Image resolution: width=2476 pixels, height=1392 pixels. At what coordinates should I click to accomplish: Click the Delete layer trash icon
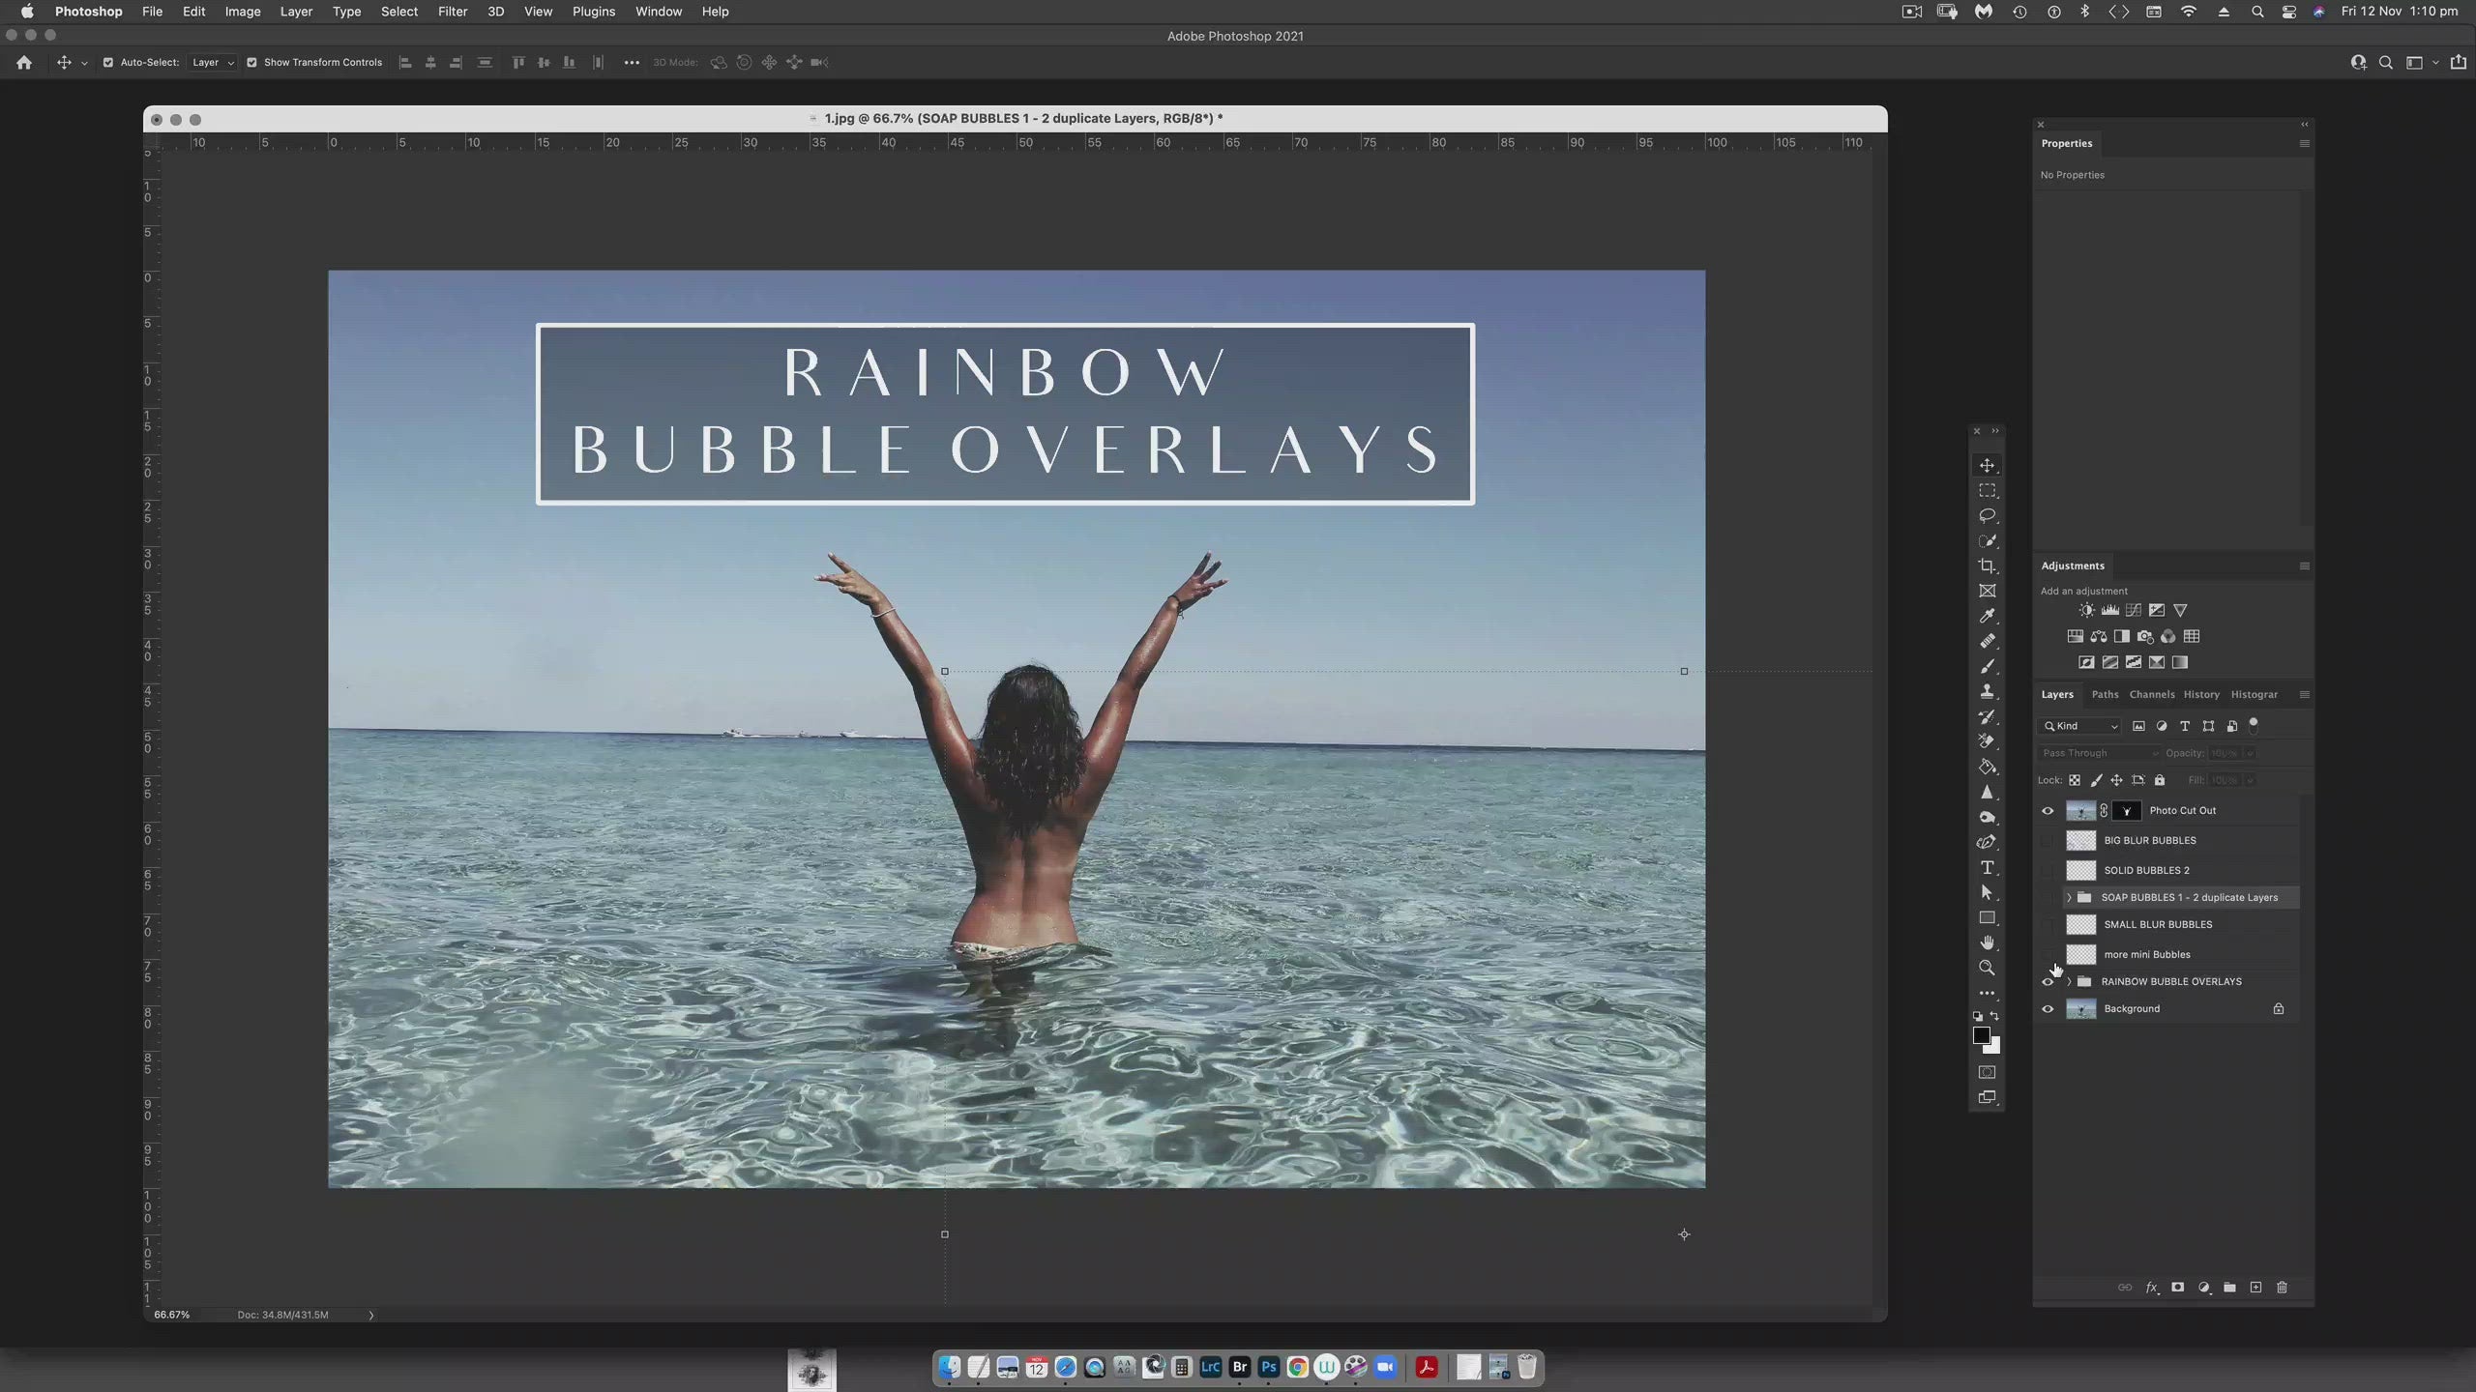[x=2282, y=1288]
